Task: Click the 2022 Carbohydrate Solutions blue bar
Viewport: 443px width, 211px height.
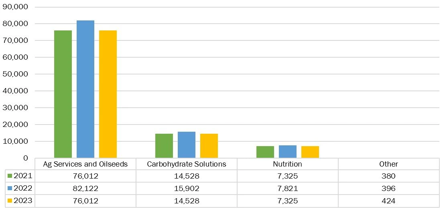Action: coord(187,145)
